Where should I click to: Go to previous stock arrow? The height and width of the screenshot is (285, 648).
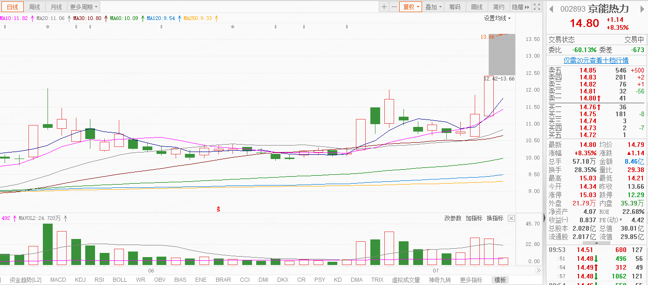(551, 9)
